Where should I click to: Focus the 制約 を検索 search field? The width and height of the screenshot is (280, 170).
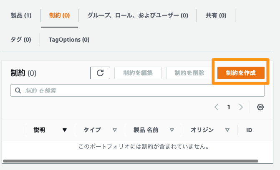(x=137, y=90)
